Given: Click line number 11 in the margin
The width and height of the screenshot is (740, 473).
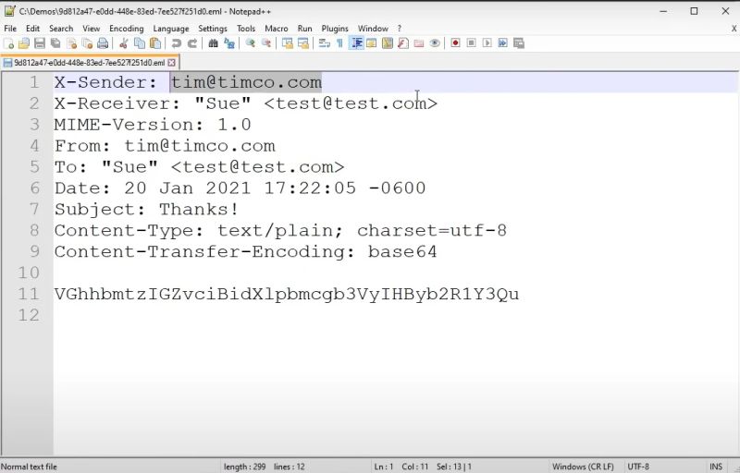Looking at the screenshot, I should [29, 294].
